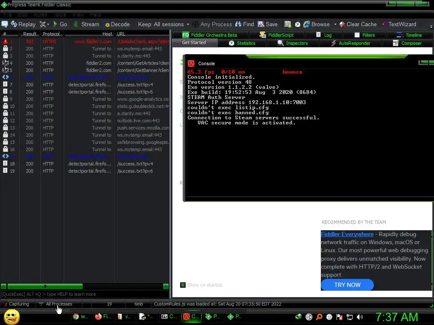Open the Keep: All sessions dropdown

coord(163,24)
